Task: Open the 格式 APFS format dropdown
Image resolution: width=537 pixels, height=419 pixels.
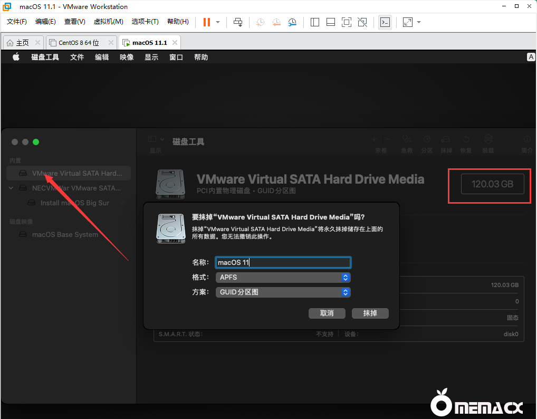Action: click(x=283, y=277)
